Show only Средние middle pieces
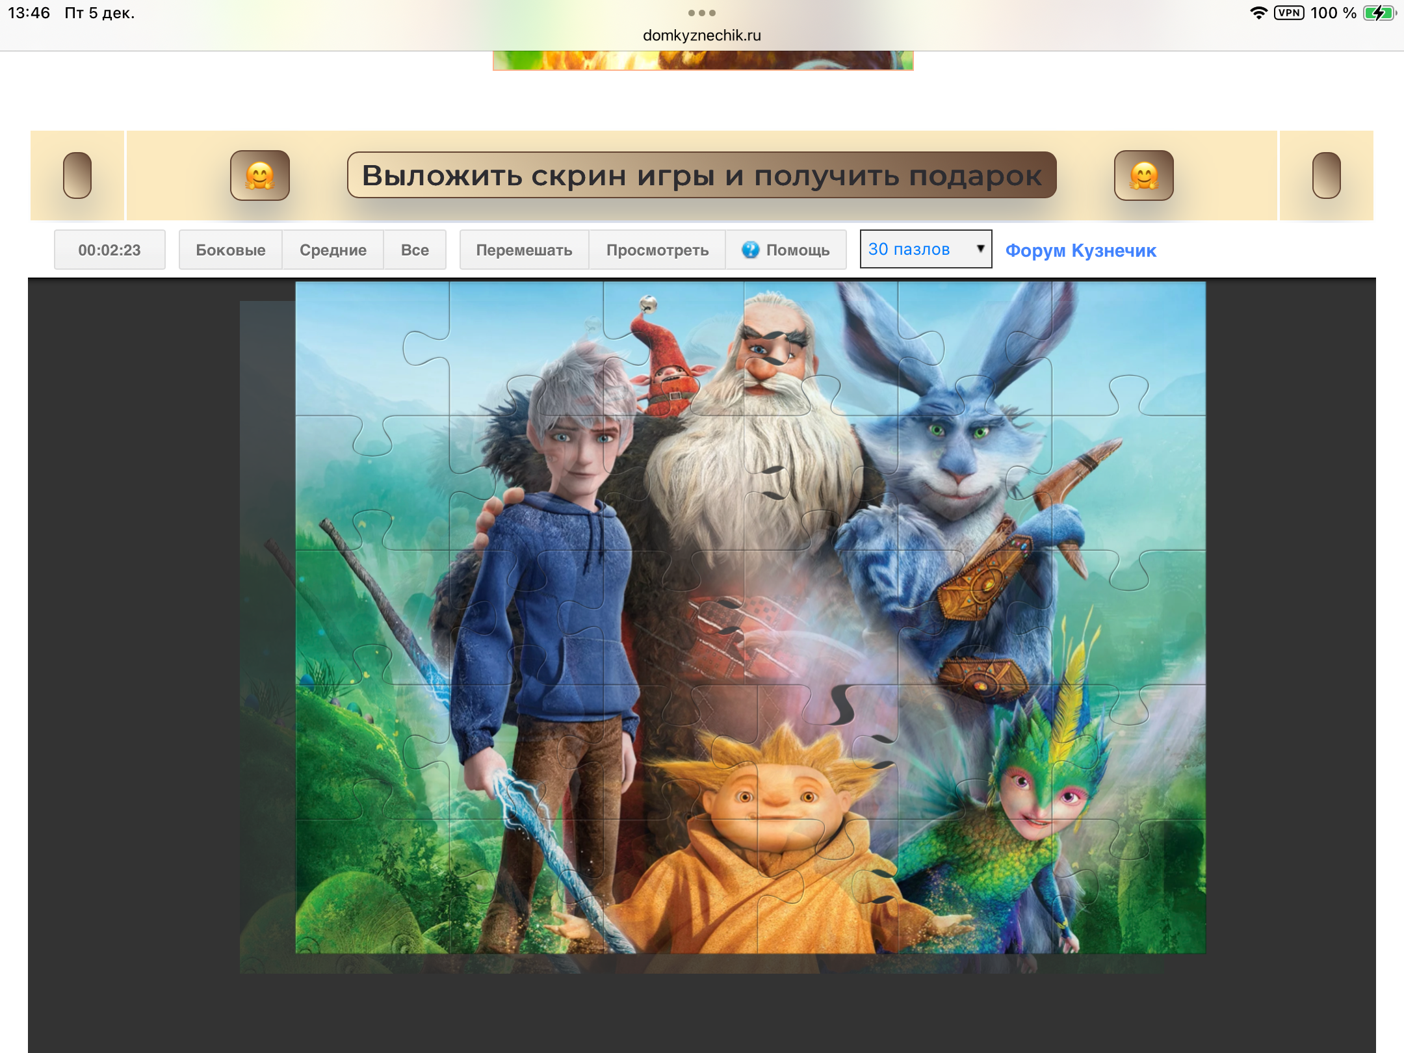The image size is (1404, 1053). point(333,250)
